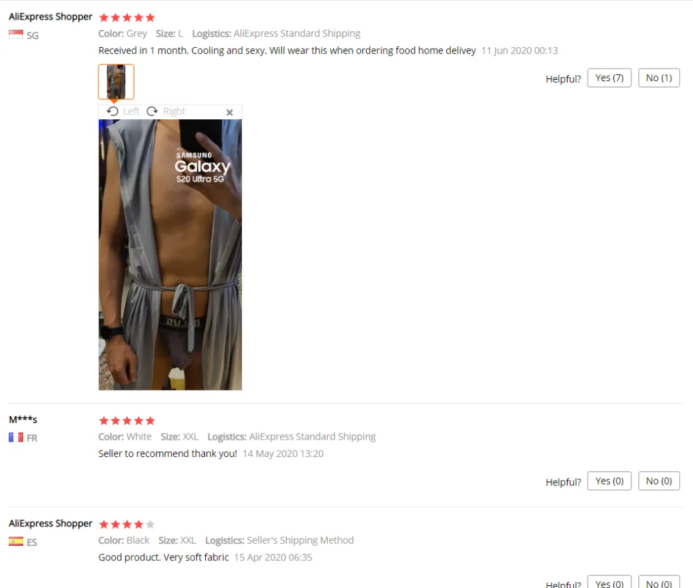Click the rotate Right icon

tap(152, 112)
